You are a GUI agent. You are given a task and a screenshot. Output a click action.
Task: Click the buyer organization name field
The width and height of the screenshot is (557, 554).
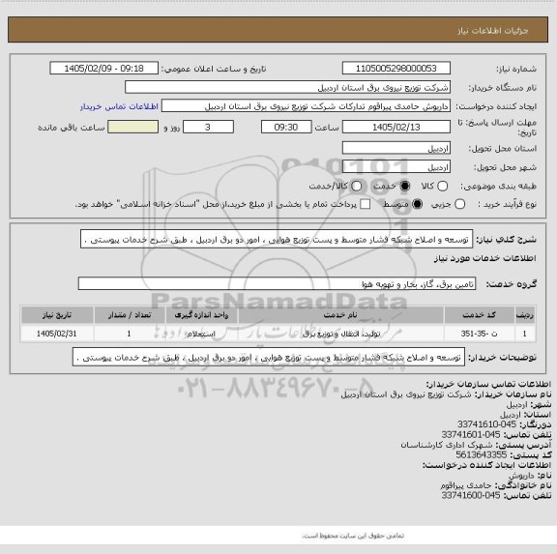[288, 87]
